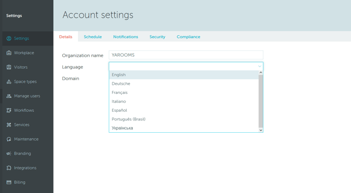Open the Integrations puzzle icon
351x193 pixels.
pos(9,168)
